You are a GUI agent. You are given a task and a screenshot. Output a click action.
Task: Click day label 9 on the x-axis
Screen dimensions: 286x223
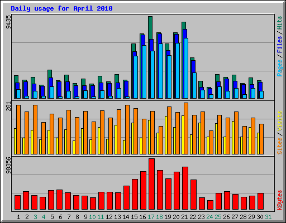[85, 217]
